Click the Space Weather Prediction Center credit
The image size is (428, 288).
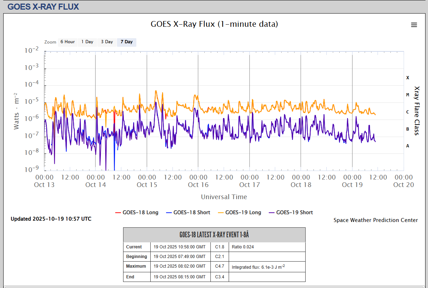point(375,220)
